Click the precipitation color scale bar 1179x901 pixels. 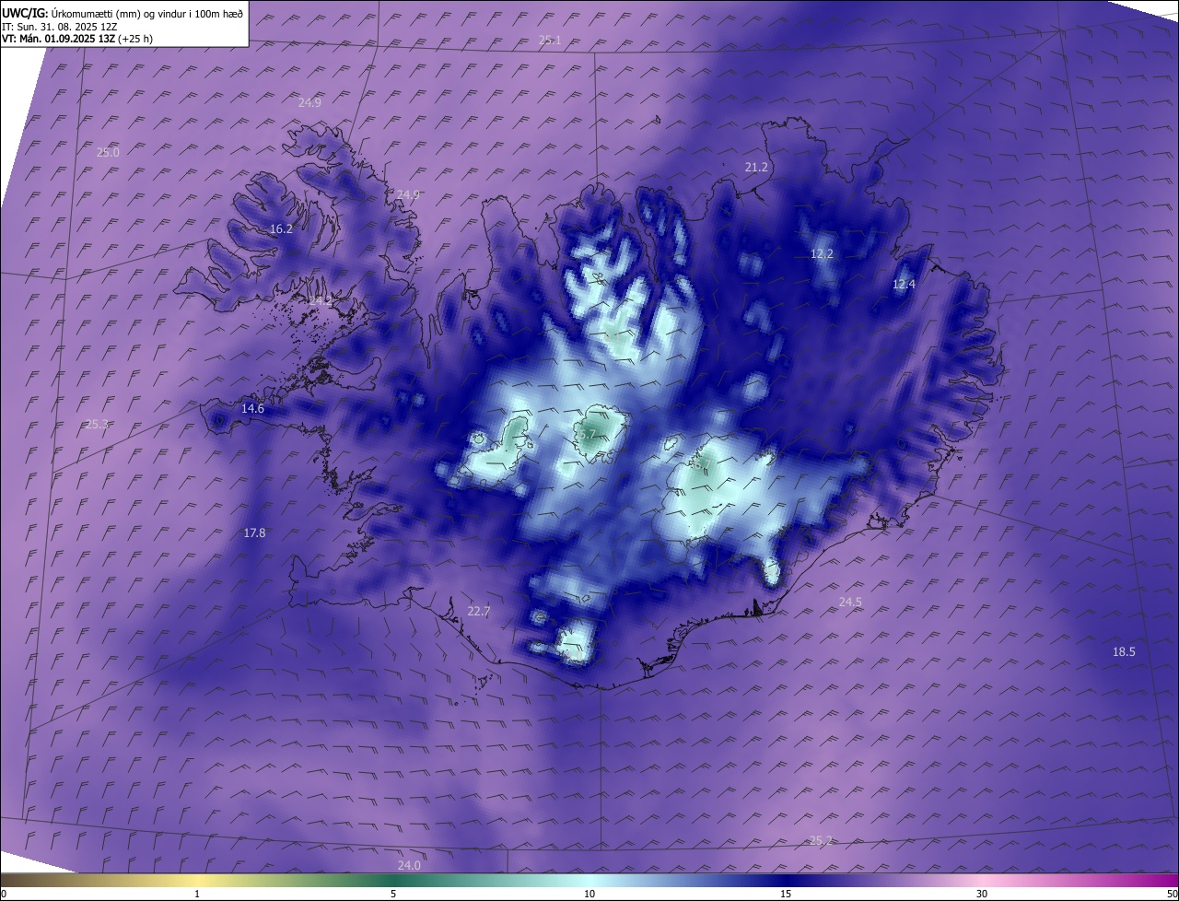click(x=589, y=880)
